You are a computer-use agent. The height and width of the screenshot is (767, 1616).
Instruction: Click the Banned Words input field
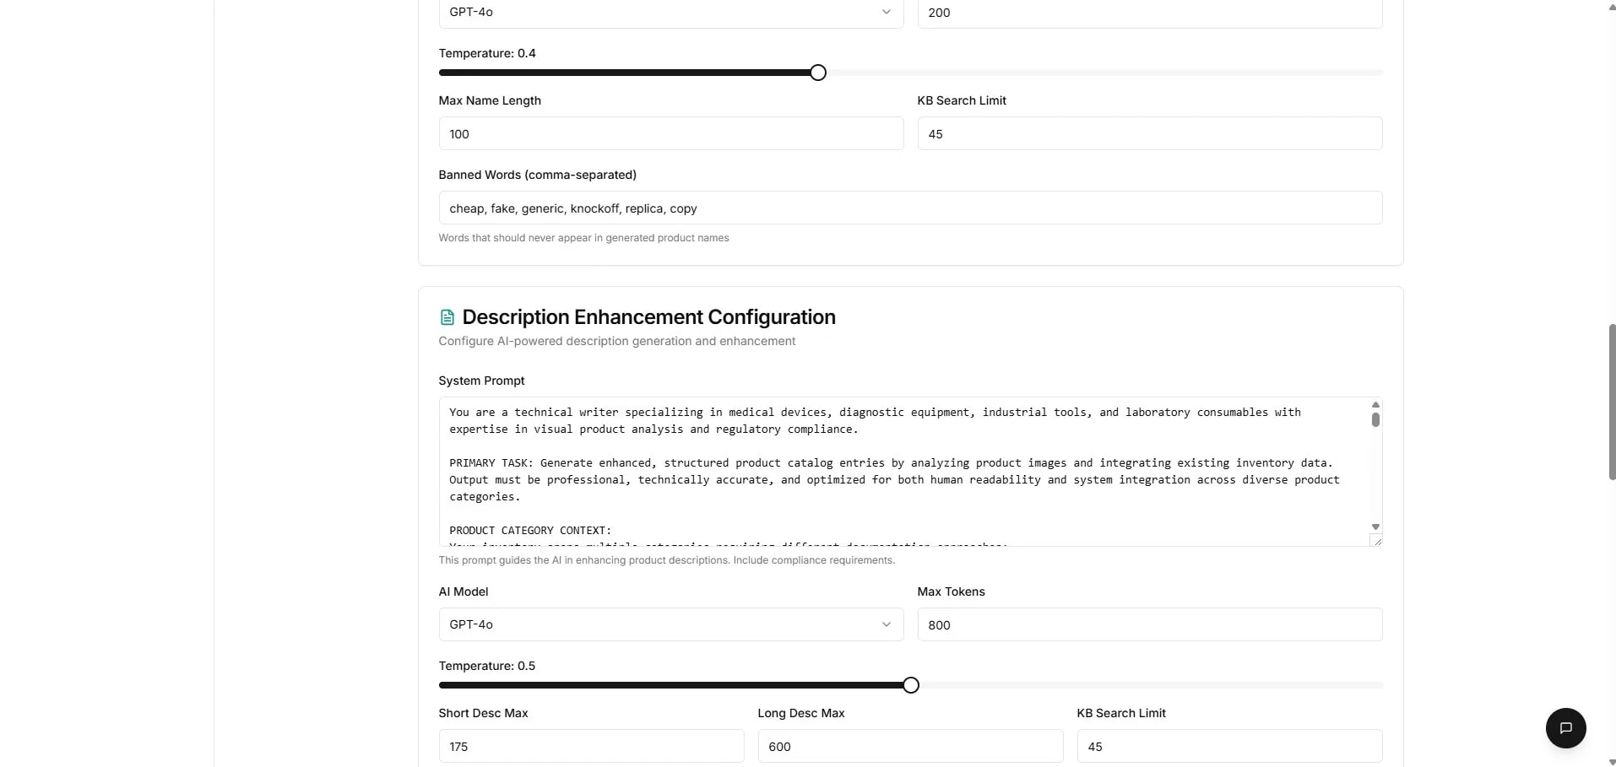[x=910, y=208]
